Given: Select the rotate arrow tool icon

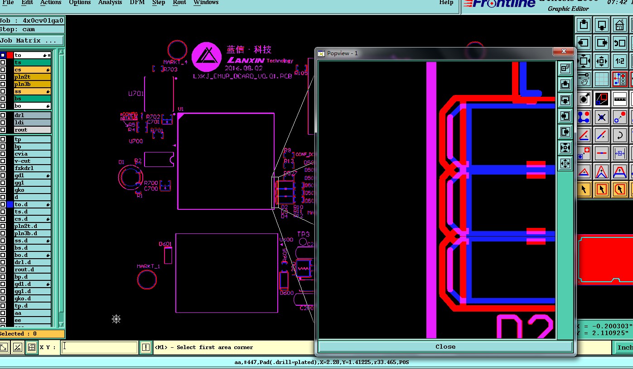Looking at the screenshot, I should pos(619,135).
